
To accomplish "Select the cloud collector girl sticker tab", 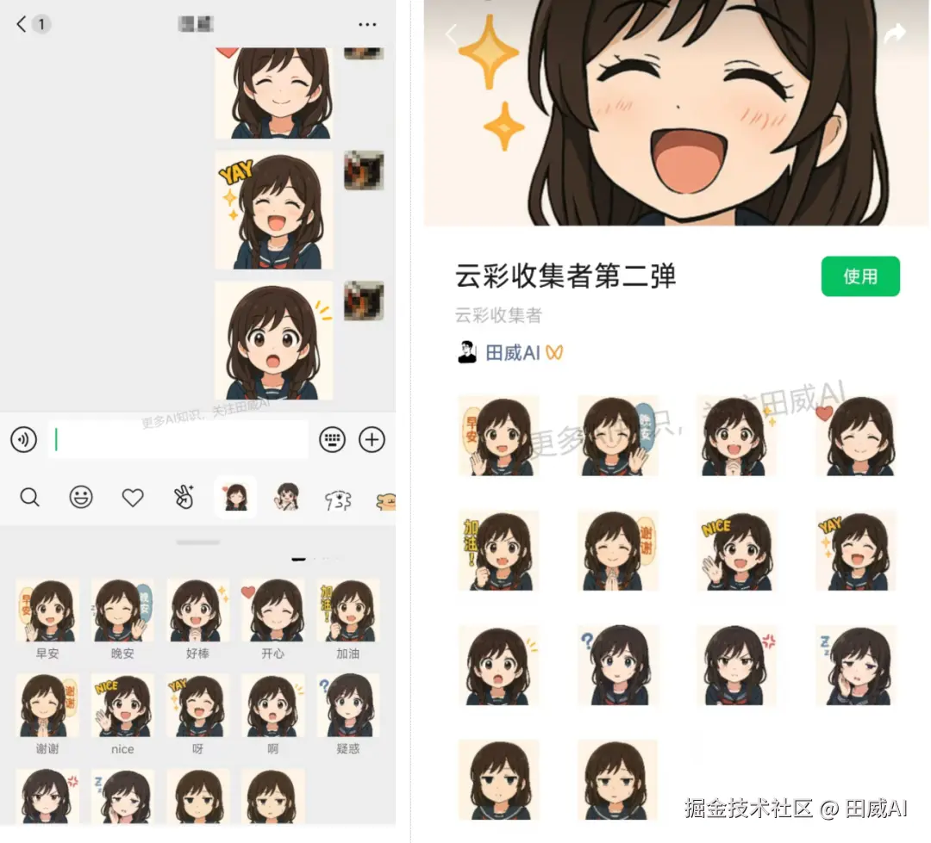I will tap(235, 497).
